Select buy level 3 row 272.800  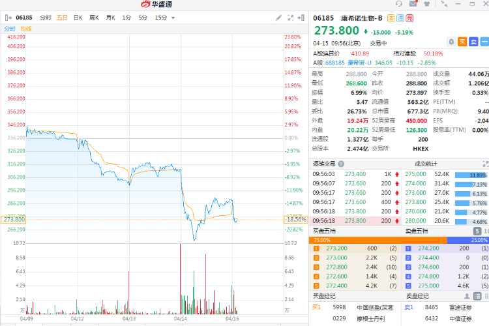[x=355, y=267]
